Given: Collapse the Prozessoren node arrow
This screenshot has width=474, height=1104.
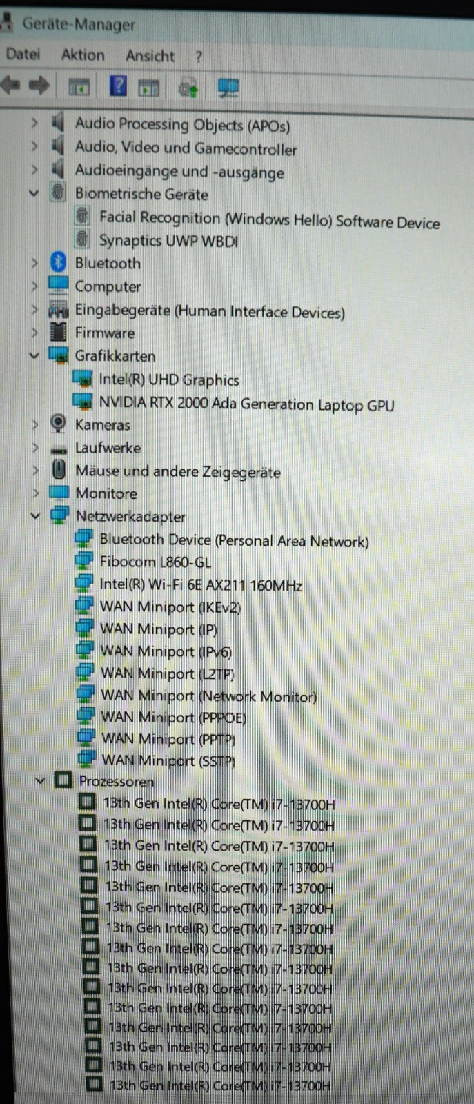Looking at the screenshot, I should coord(40,780).
